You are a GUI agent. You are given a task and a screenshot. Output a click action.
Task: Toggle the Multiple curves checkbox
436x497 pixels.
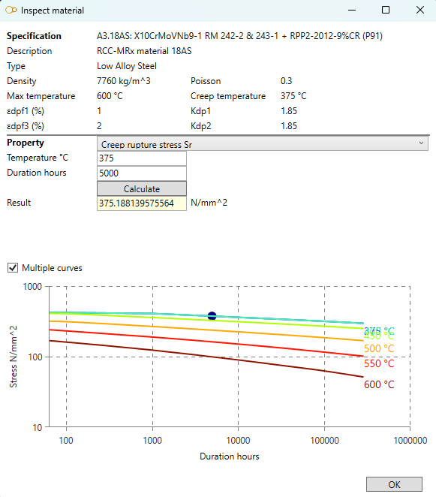pos(13,268)
